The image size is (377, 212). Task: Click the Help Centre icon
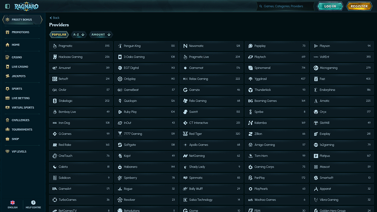[x=33, y=202]
